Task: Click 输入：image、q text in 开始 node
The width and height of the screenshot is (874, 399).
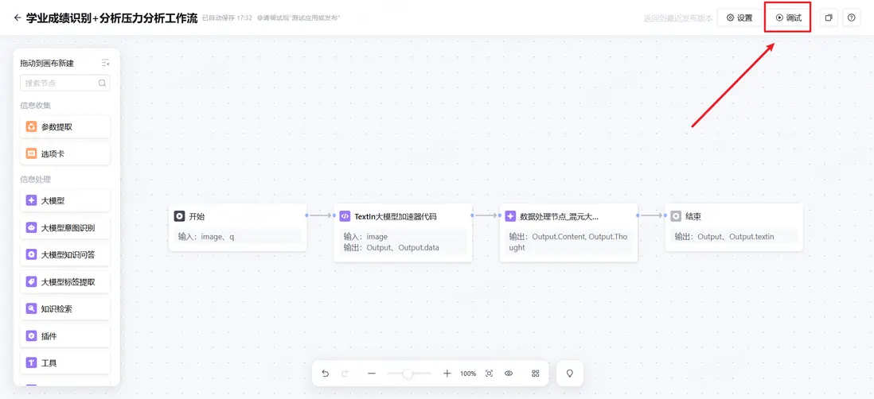Action: point(206,237)
